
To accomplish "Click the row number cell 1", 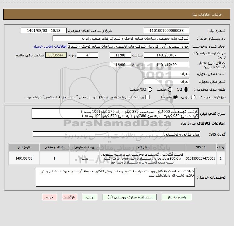I will (221, 158).
